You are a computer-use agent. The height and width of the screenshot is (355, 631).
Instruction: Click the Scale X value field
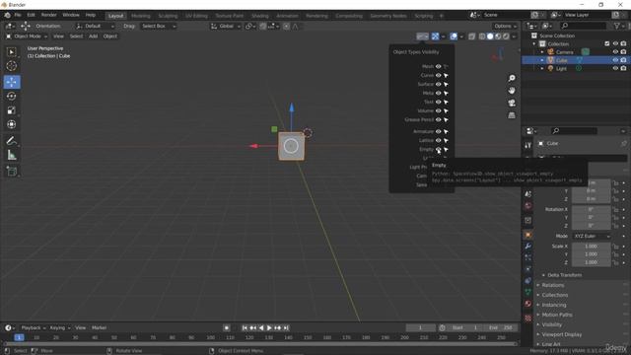coord(592,247)
